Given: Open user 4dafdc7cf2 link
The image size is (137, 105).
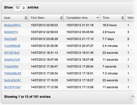Looking at the screenshot, I should pyautogui.click(x=12, y=60).
